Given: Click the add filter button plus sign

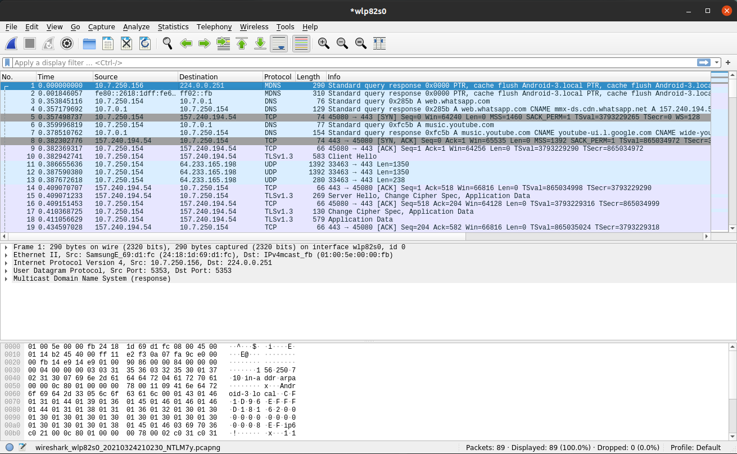Looking at the screenshot, I should 729,63.
